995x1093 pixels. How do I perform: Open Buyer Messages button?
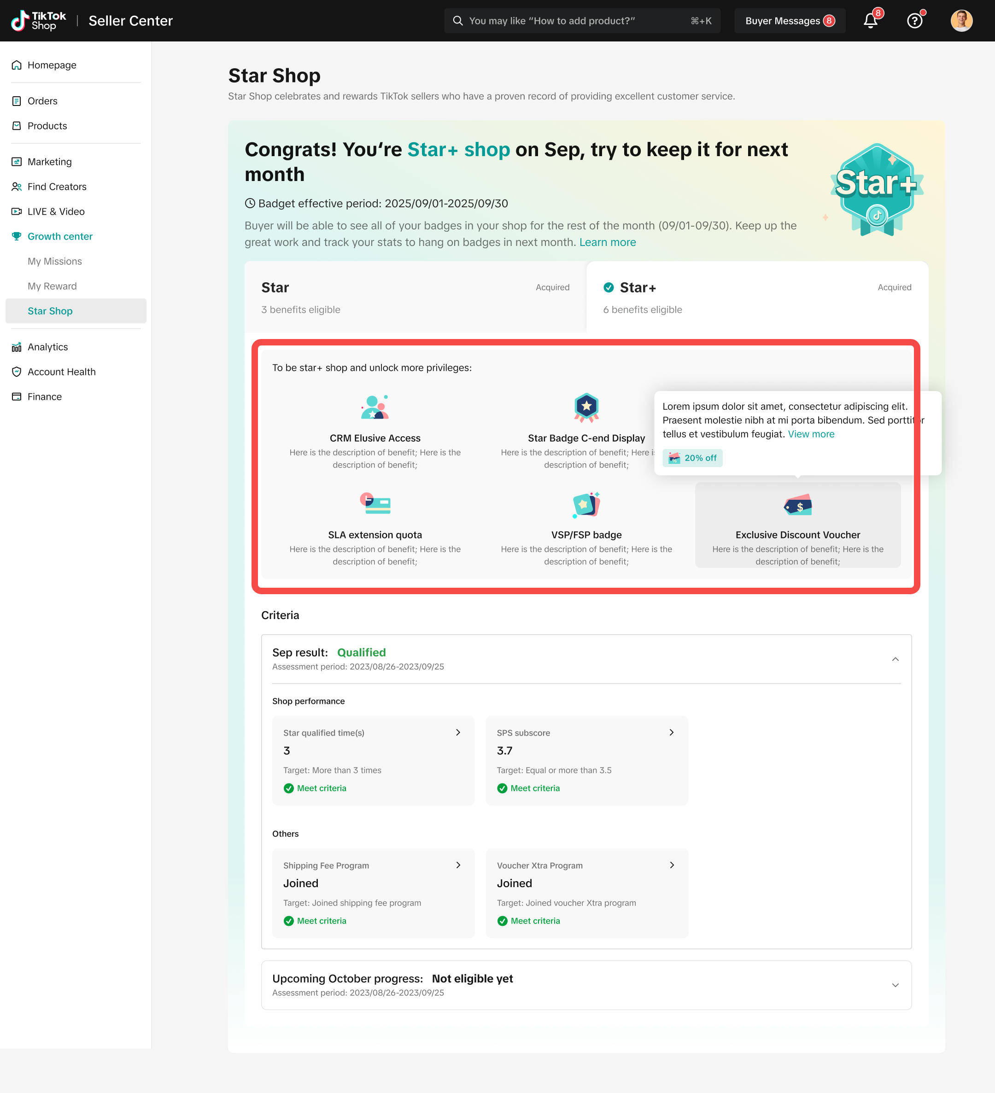(789, 21)
